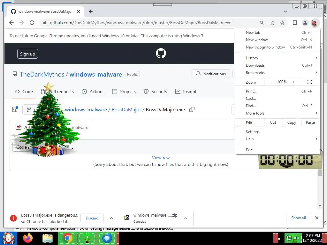Viewport: 327px width, 245px height.
Task: Select Print... in the menu
Action: (277, 91)
